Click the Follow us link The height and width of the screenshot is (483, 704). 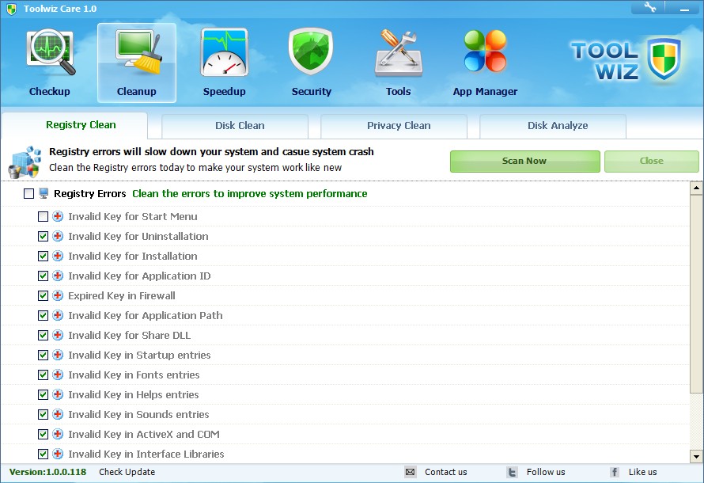(x=546, y=472)
